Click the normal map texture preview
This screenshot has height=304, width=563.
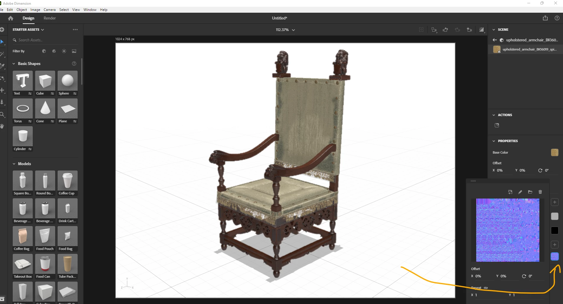[x=508, y=230]
